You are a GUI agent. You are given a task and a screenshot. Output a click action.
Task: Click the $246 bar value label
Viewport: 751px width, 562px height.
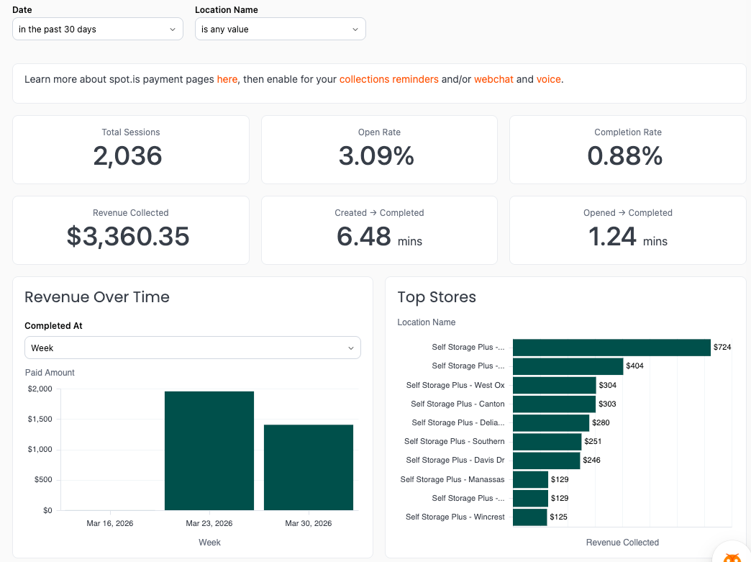(x=591, y=460)
